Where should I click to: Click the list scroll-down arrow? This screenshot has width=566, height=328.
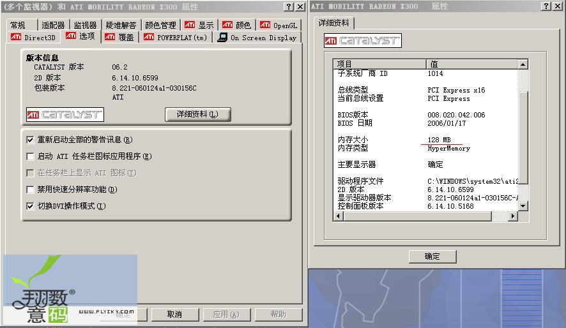pos(523,206)
